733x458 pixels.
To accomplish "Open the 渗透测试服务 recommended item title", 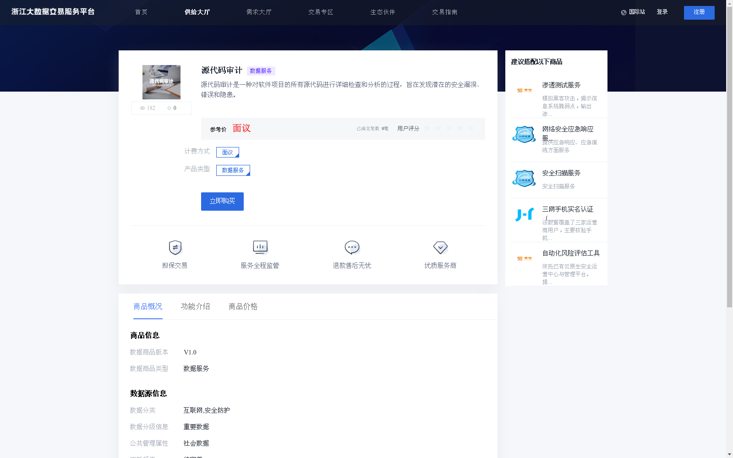I will 561,85.
